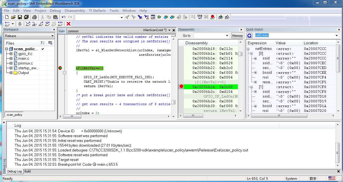Undo the last edit with the Undo arrow
Screen dimensions: 343x182
coord(64,17)
